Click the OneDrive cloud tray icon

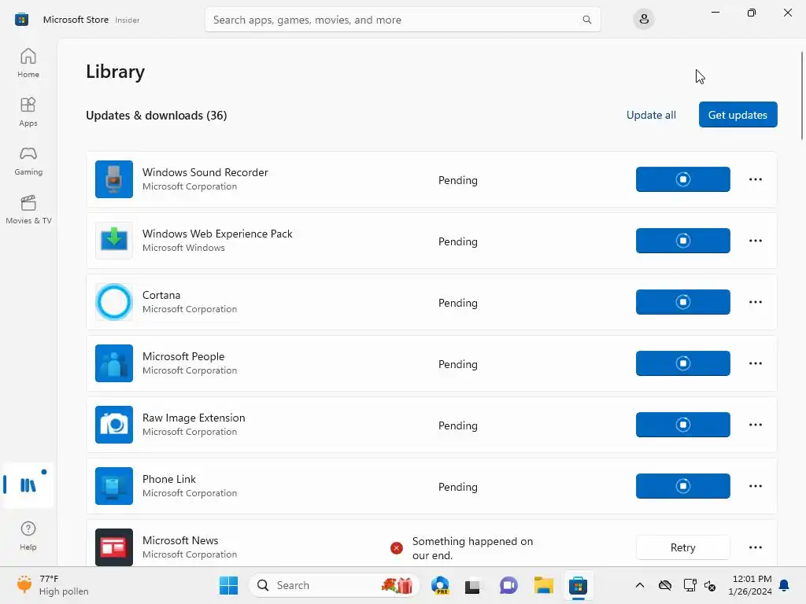pos(664,585)
